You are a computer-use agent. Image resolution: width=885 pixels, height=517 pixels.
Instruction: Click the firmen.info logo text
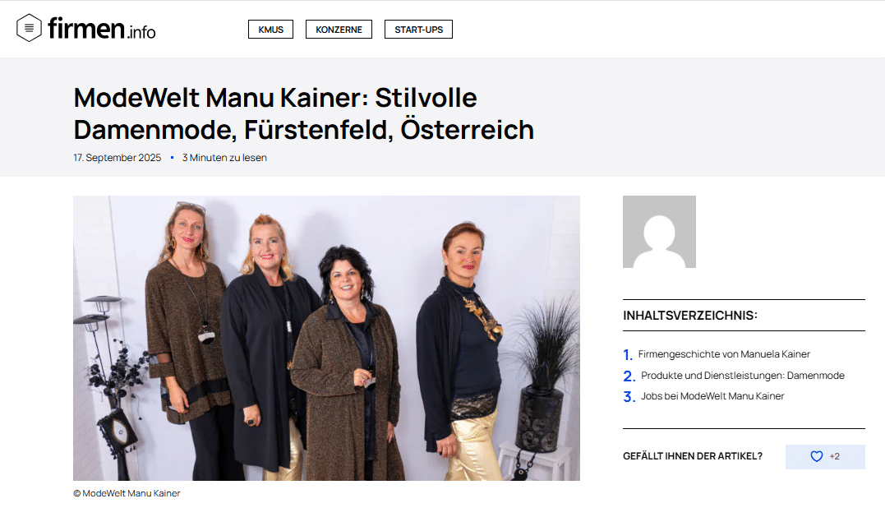click(x=102, y=28)
